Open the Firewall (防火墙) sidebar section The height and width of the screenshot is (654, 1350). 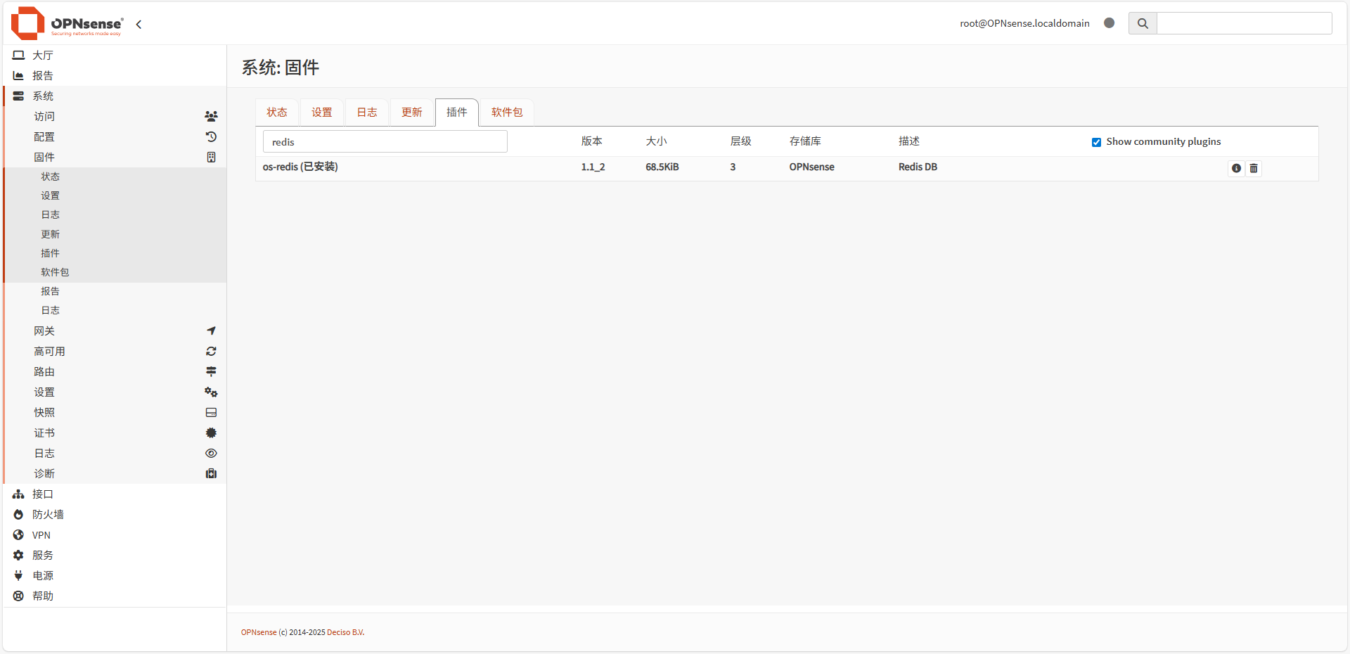coord(48,515)
